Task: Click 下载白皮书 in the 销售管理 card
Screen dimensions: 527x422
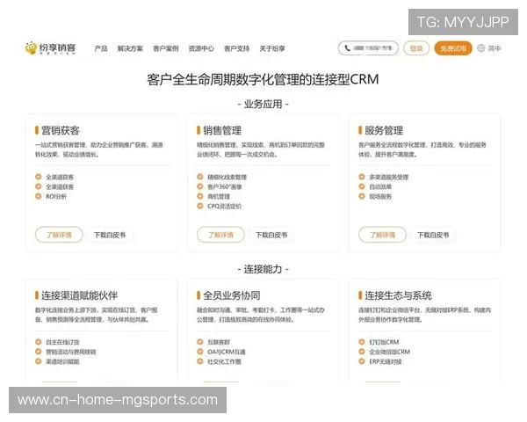Action: [271, 235]
